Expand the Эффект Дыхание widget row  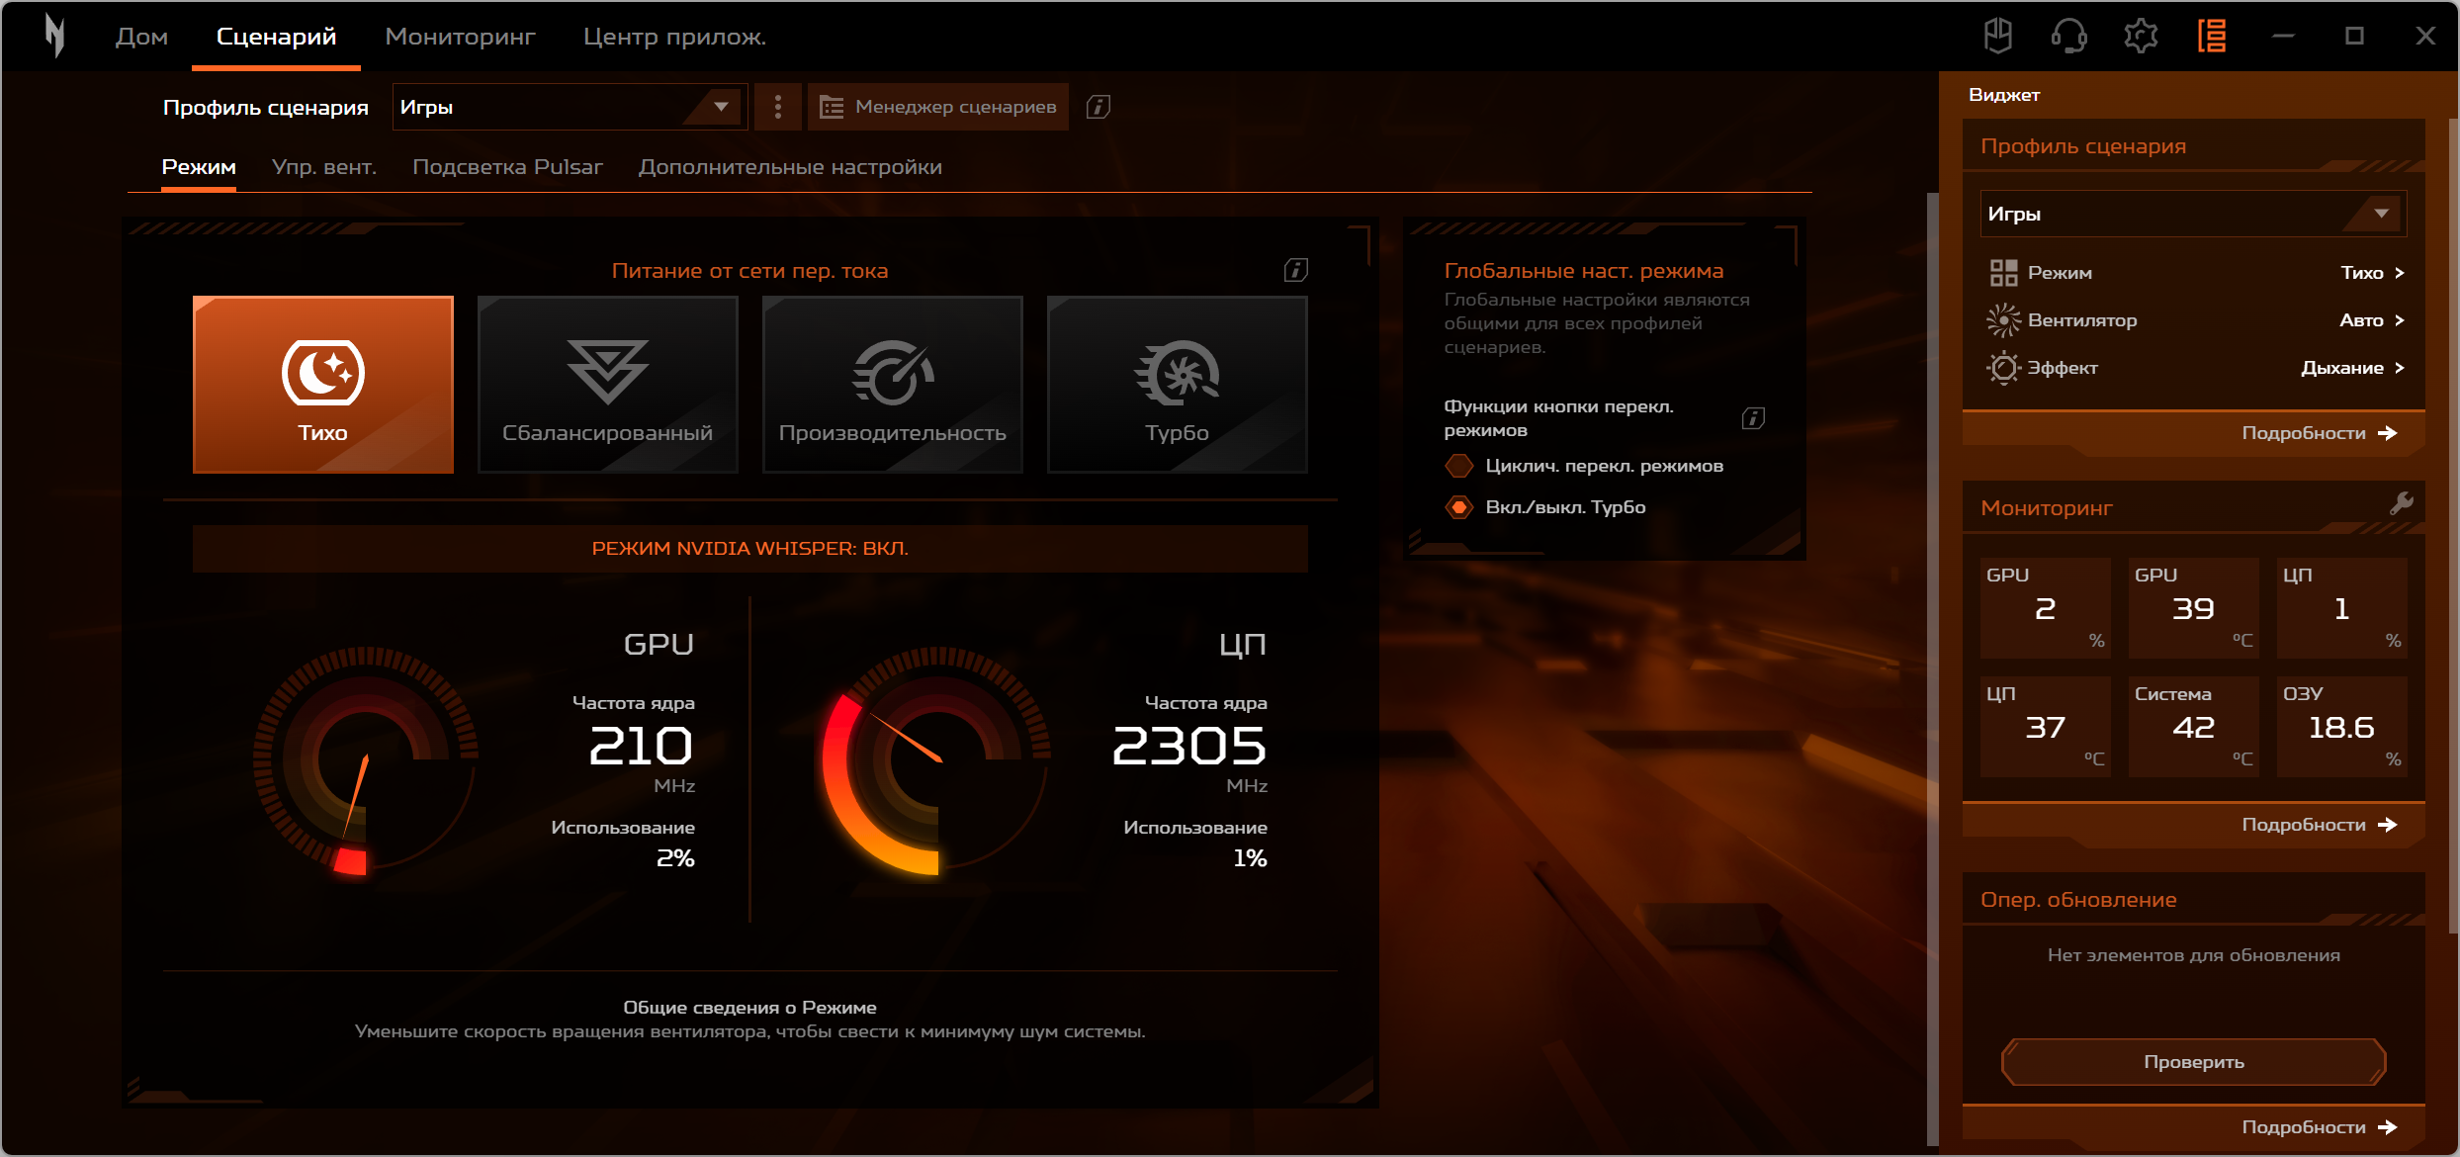point(2352,368)
